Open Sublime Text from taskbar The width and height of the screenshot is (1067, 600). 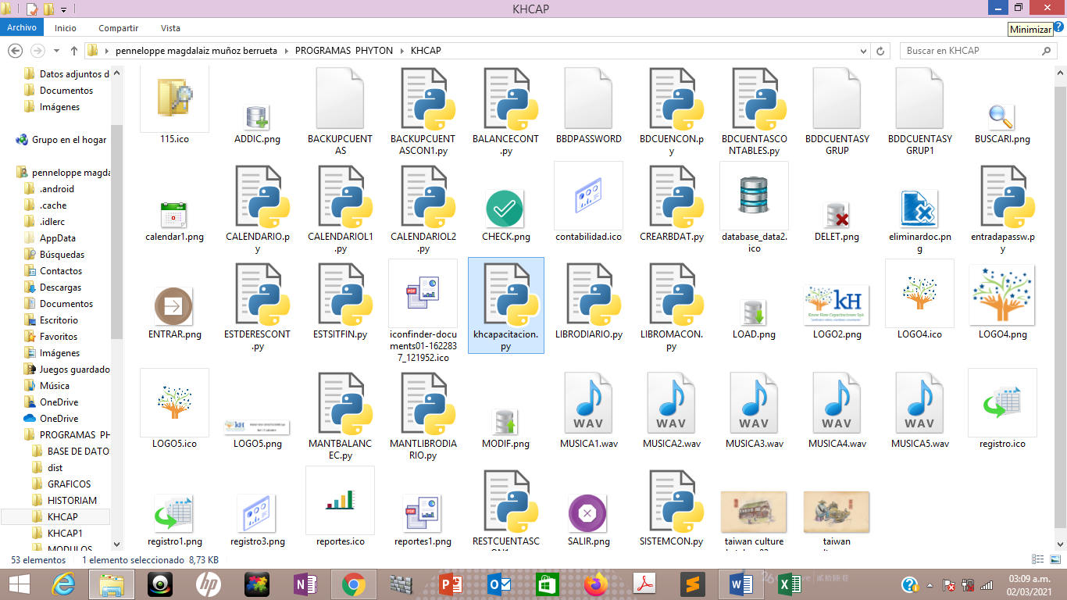(x=692, y=584)
